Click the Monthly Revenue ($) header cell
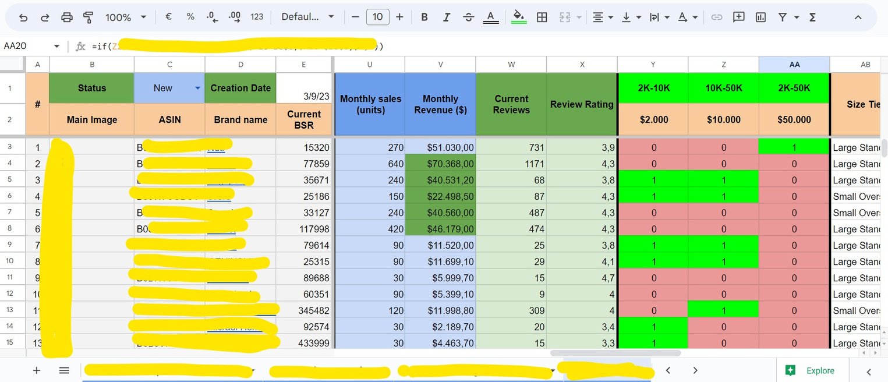 pos(440,104)
